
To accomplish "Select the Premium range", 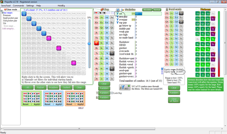I will coord(7,15).
